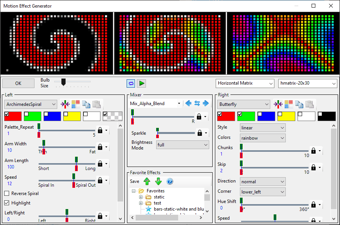
Task: Paste into Right effect icon
Action: click(310, 104)
